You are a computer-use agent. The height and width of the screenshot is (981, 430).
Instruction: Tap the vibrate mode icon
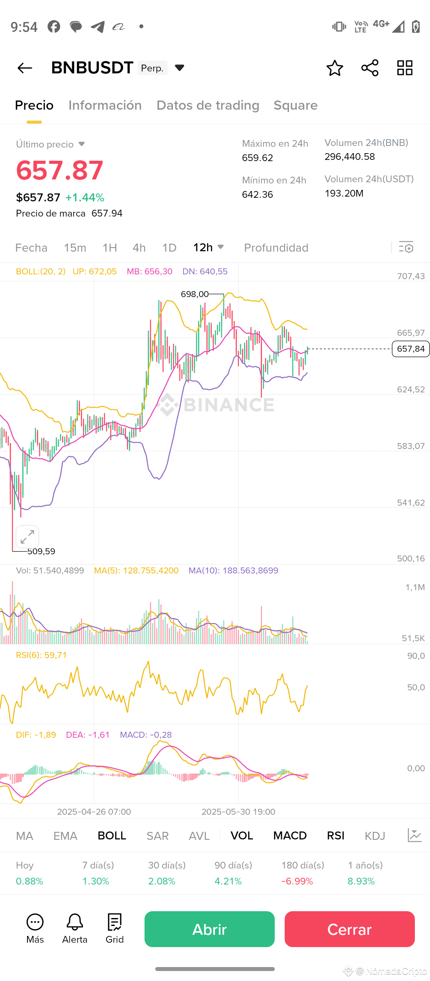coord(339,27)
